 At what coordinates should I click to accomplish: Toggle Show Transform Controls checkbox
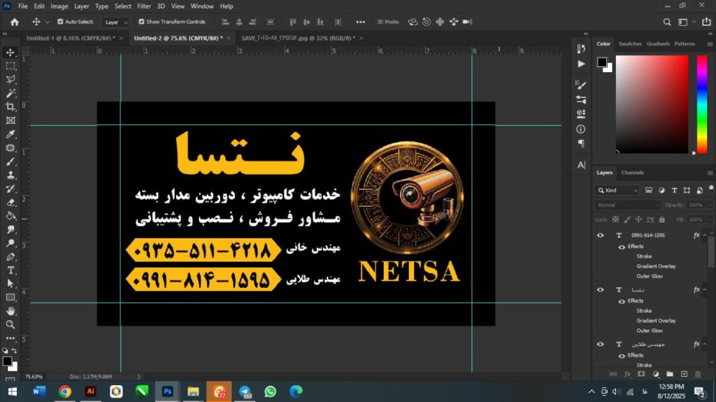tap(141, 22)
